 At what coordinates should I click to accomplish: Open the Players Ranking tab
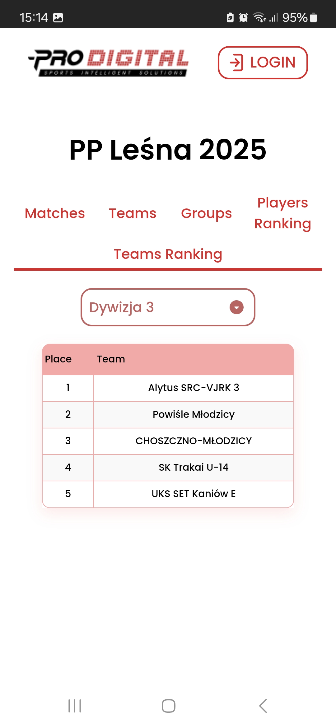tap(282, 213)
